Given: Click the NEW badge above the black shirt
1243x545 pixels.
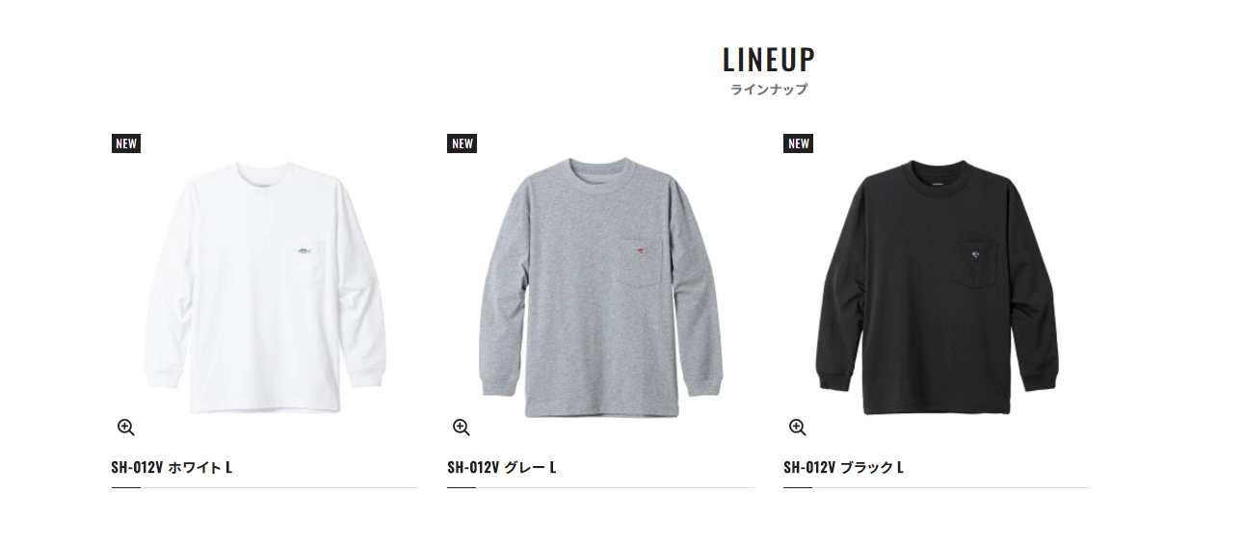Looking at the screenshot, I should [x=798, y=143].
